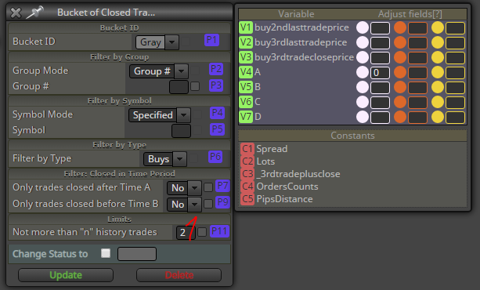Select the _3rdtradeplusclose constant name
The image size is (480, 290).
298,174
